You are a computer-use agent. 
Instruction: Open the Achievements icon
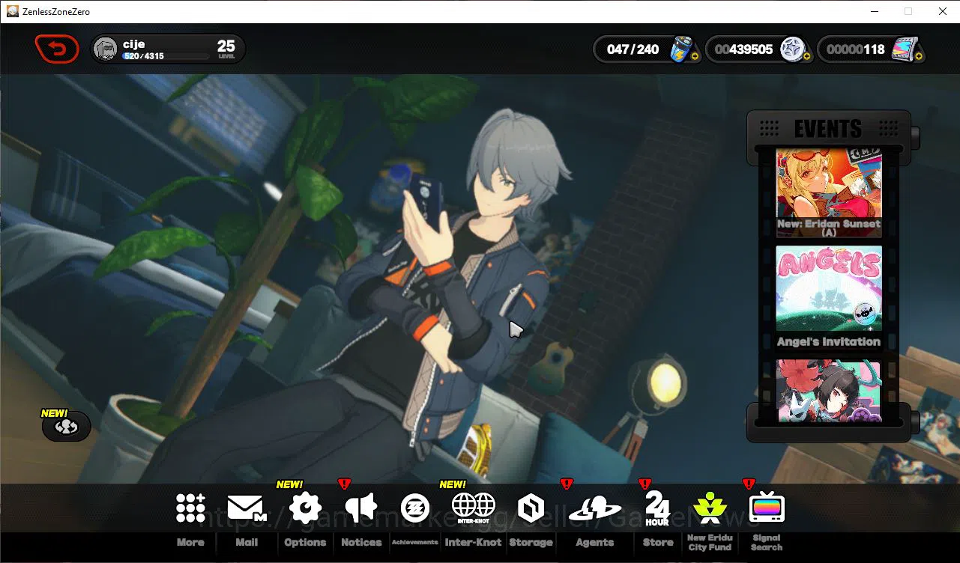pyautogui.click(x=415, y=508)
